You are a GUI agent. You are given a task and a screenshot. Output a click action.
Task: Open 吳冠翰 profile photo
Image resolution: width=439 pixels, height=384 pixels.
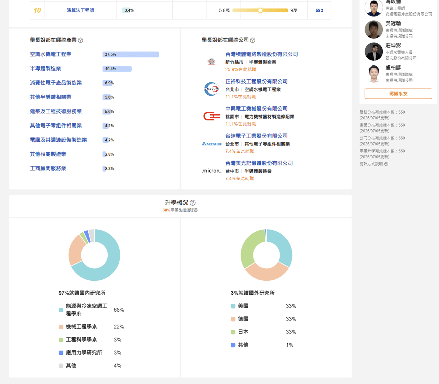(373, 30)
